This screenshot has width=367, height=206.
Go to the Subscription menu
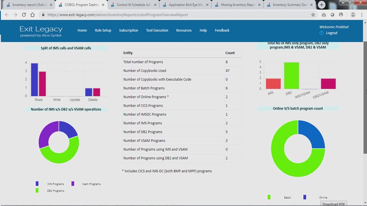coord(128,30)
